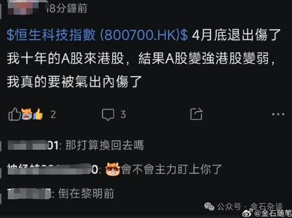Click the WeChat logo in watermark

point(209,206)
